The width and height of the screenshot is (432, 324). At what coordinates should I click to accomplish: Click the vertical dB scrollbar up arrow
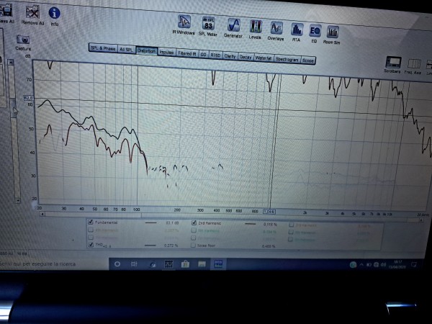click(x=11, y=62)
